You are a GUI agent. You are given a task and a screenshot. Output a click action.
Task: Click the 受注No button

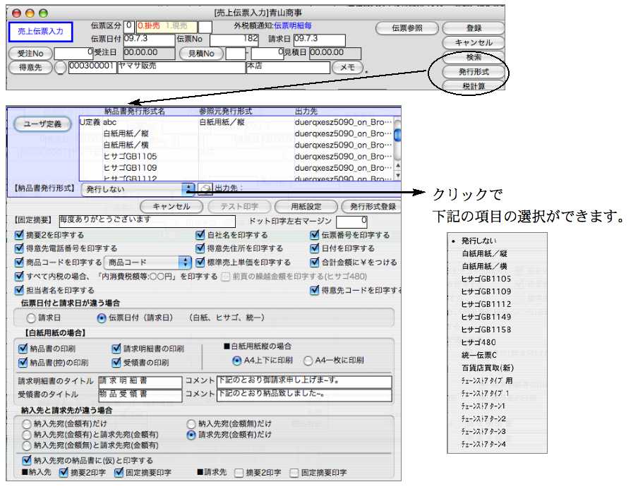30,54
